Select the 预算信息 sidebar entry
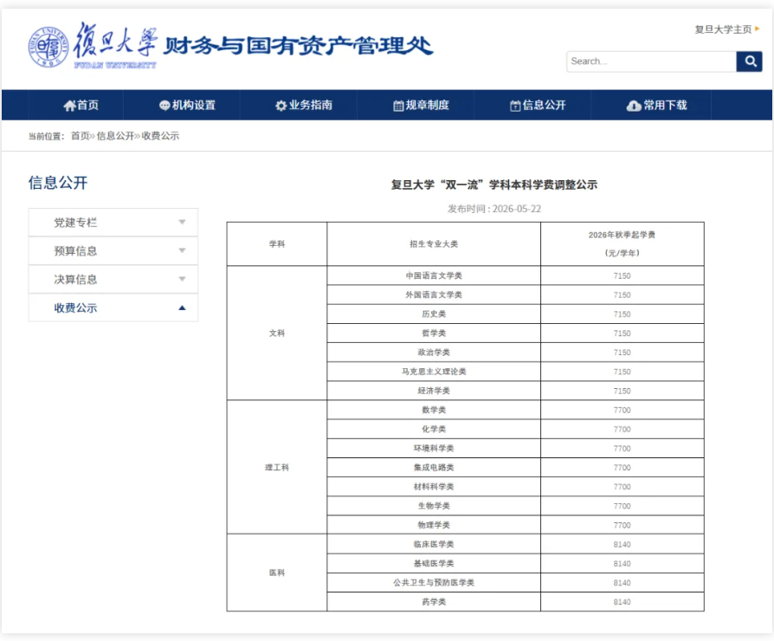The image size is (774, 641). (113, 251)
